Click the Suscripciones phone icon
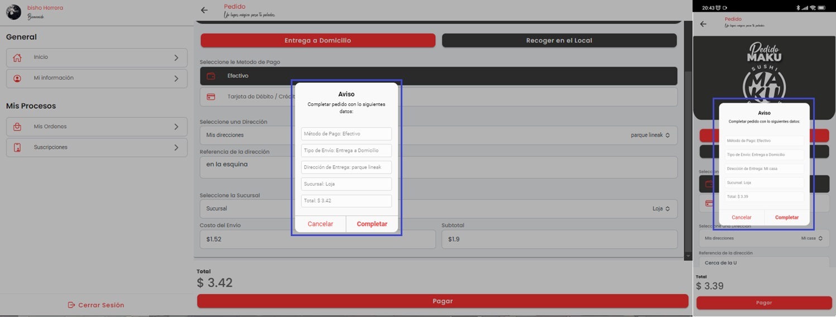Screen dimensions: 836x317 point(17,147)
